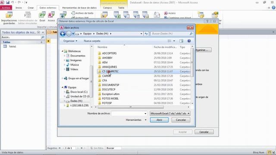
Task: Collapse the navigation pane with the double chevron
Action: pyautogui.click(x=43, y=32)
